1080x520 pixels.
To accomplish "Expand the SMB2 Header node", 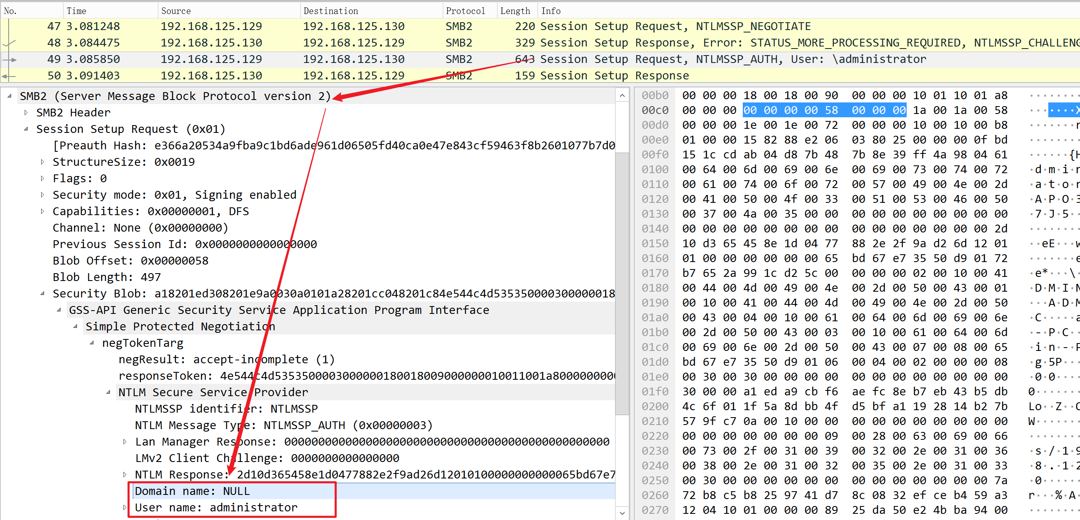I will [x=26, y=112].
